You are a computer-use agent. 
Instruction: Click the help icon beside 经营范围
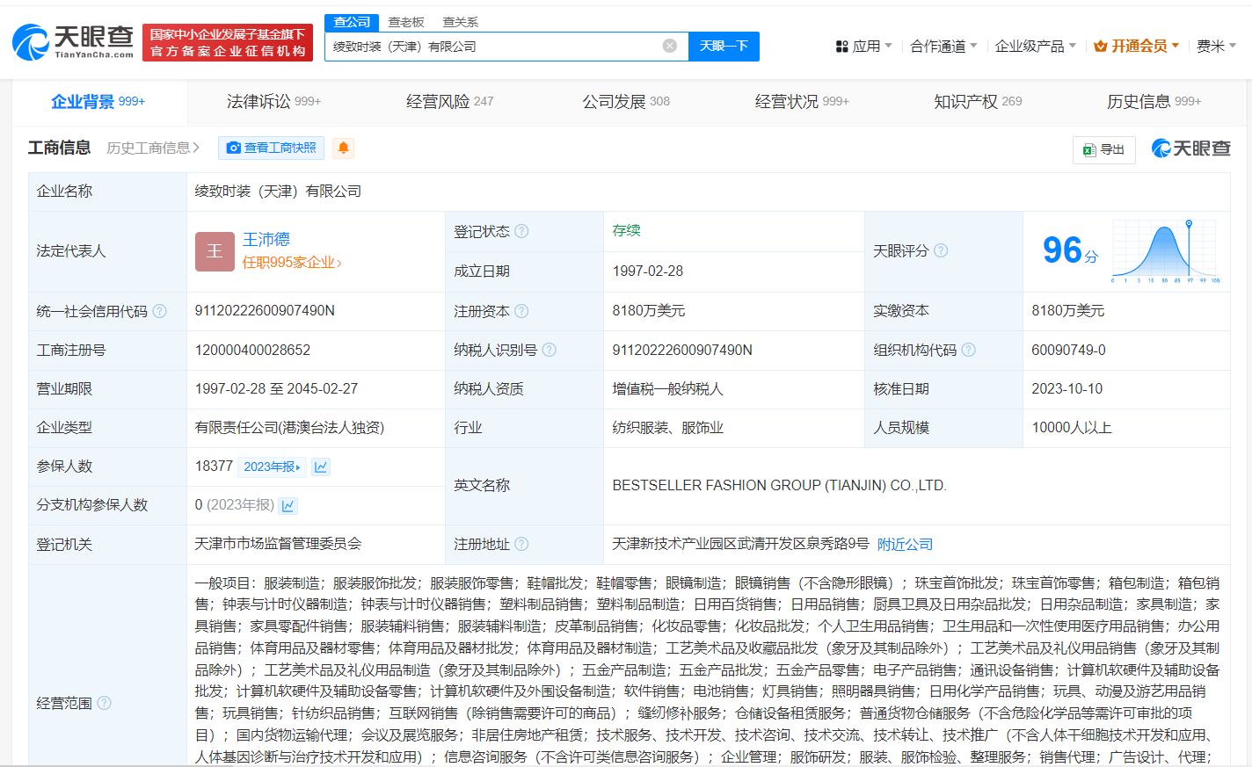point(104,703)
